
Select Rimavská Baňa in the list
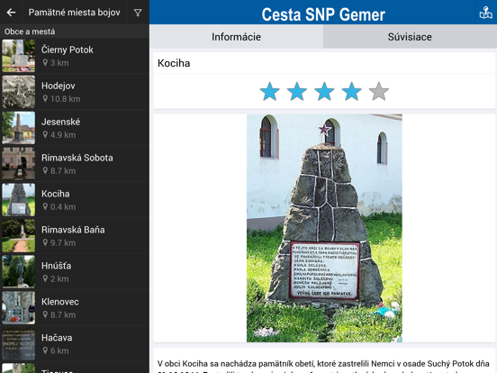pos(75,236)
